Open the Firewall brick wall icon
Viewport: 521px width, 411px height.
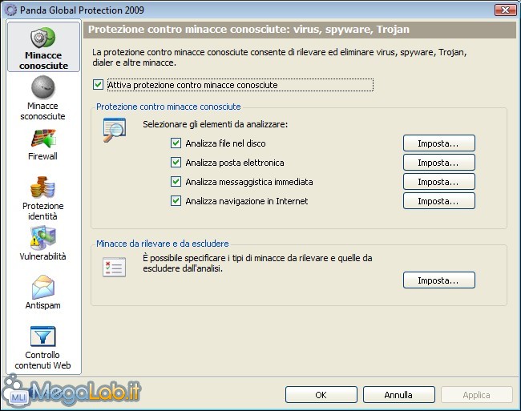click(43, 139)
